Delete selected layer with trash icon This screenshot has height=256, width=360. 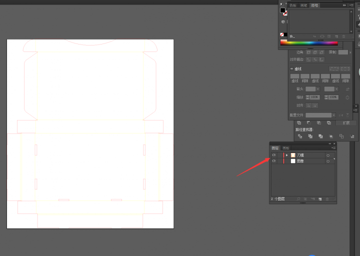tap(327, 199)
